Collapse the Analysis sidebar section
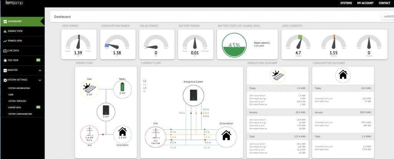This screenshot has height=159, width=394. click(x=40, y=70)
